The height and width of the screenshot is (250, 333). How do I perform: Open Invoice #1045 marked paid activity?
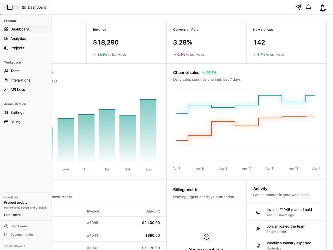pyautogui.click(x=286, y=212)
